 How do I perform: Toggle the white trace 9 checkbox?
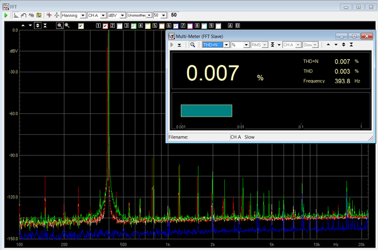(x=218, y=26)
